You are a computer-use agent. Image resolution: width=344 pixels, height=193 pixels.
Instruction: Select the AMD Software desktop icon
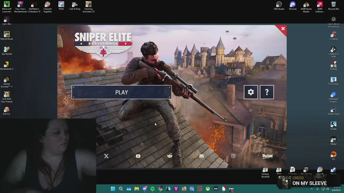tap(320, 7)
